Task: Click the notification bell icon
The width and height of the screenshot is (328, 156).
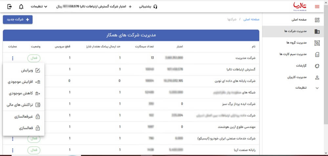Action: (x=21, y=7)
